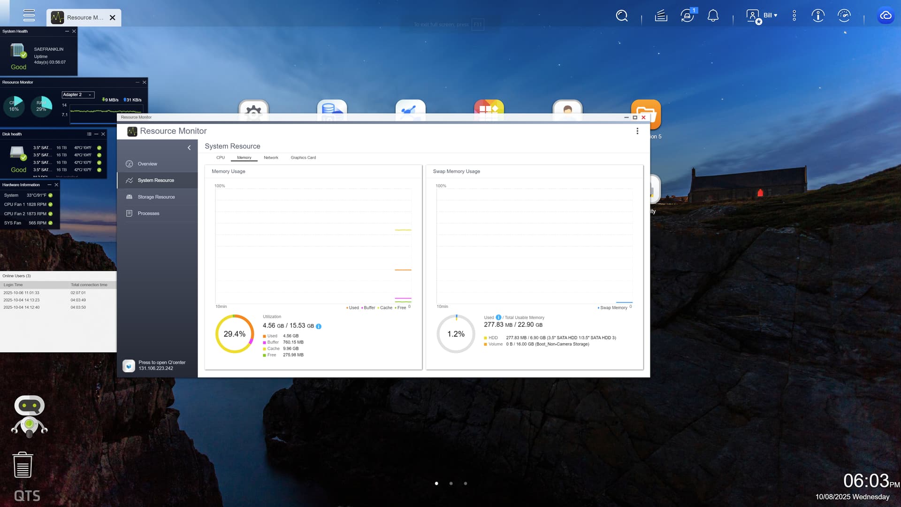Toggle Swap Memory series in legend
The image size is (901, 507).
tap(613, 308)
